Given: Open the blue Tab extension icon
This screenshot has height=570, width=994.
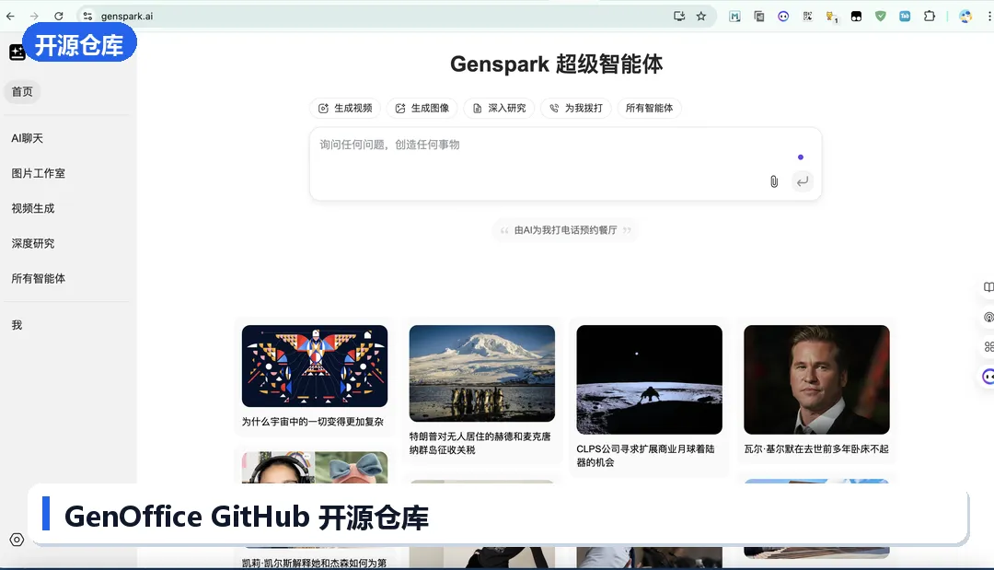Looking at the screenshot, I should click(x=905, y=17).
